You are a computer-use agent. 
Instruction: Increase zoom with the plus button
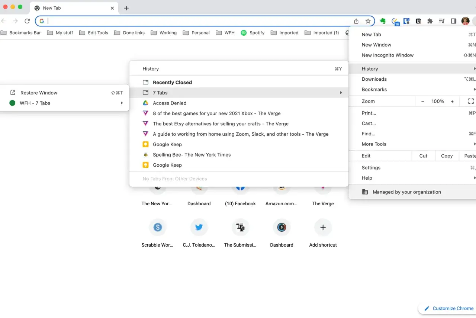point(452,101)
